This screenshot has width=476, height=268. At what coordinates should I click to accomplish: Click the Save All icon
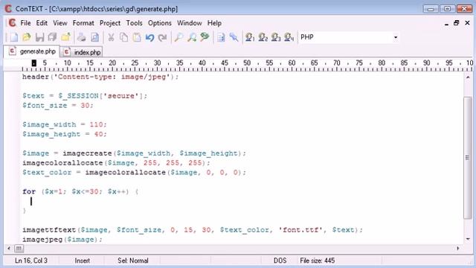coord(52,37)
